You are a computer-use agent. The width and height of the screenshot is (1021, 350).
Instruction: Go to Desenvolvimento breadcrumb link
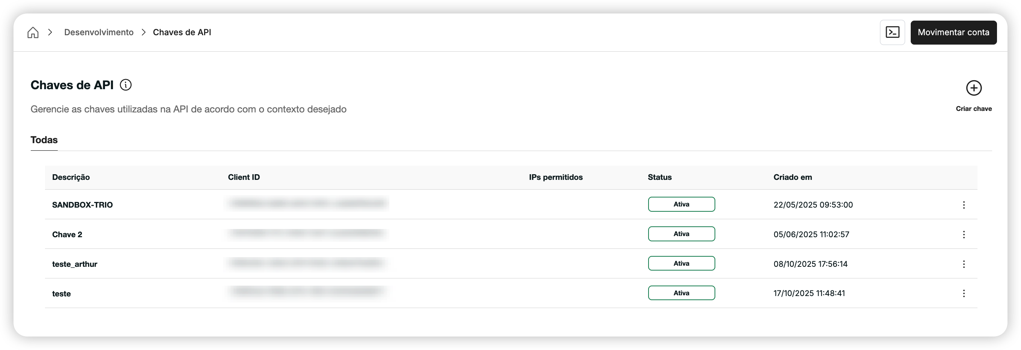99,33
